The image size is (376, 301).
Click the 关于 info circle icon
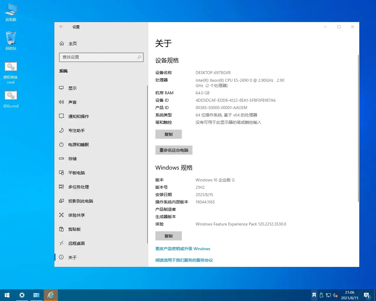click(x=61, y=257)
